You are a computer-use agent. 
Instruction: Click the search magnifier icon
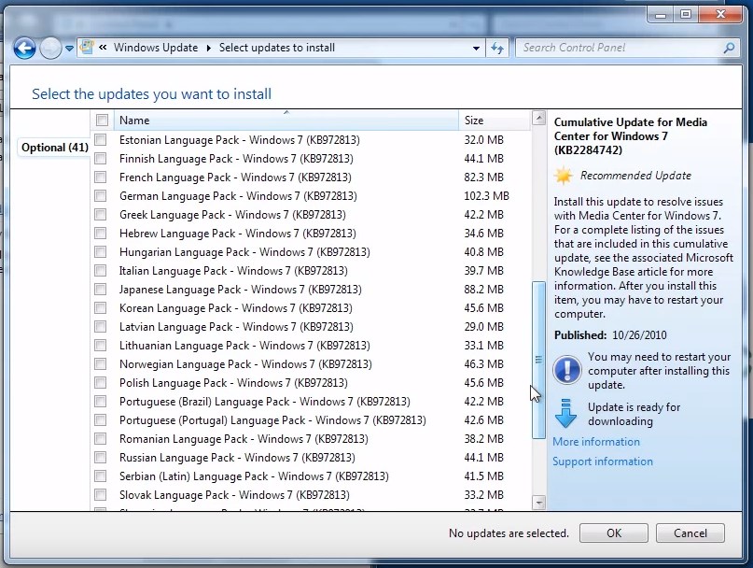pyautogui.click(x=729, y=48)
